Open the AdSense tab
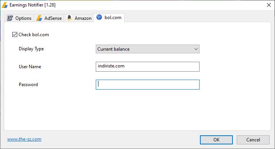Image resolution: width=275 pixels, height=149 pixels. click(x=49, y=18)
